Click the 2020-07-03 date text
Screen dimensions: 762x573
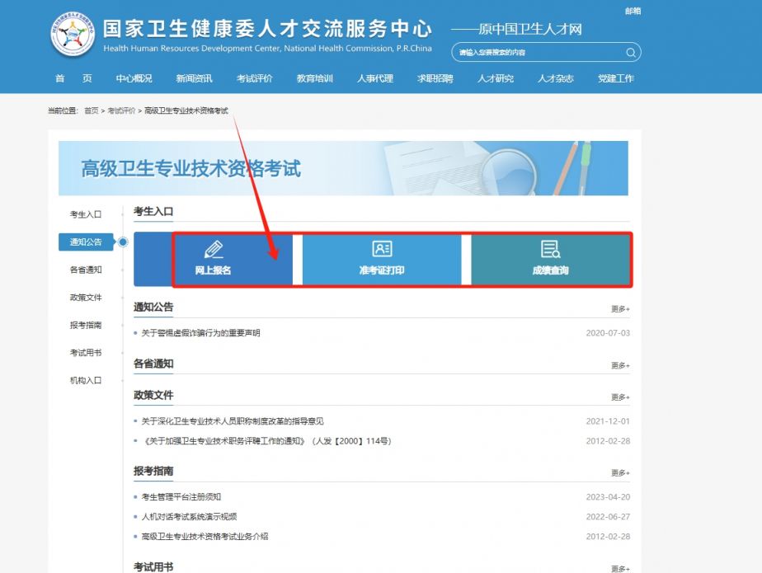608,333
